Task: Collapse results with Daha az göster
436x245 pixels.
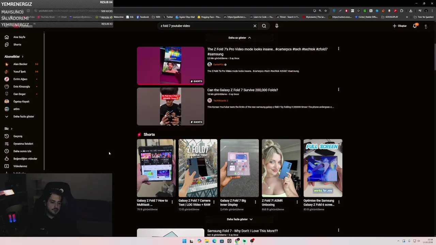Action: pyautogui.click(x=239, y=38)
